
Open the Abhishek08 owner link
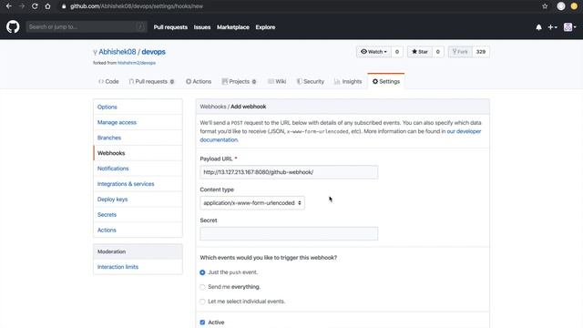coord(118,52)
